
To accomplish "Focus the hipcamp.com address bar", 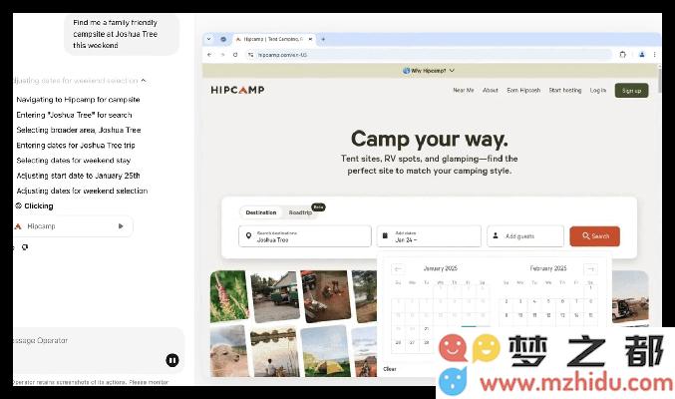I will 431,55.
